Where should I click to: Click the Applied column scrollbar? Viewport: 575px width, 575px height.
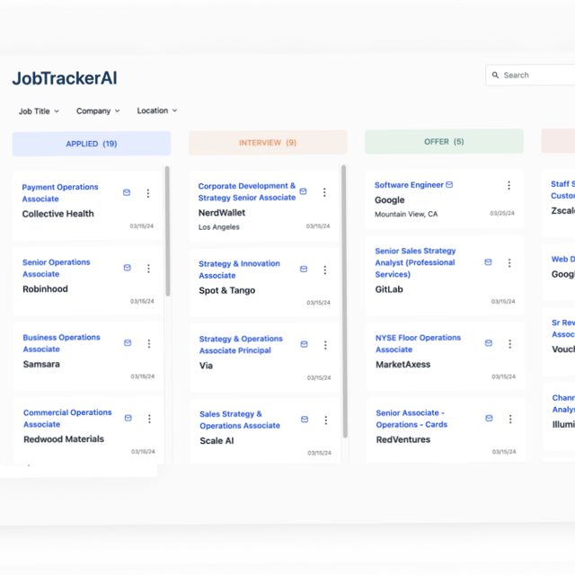[167, 231]
